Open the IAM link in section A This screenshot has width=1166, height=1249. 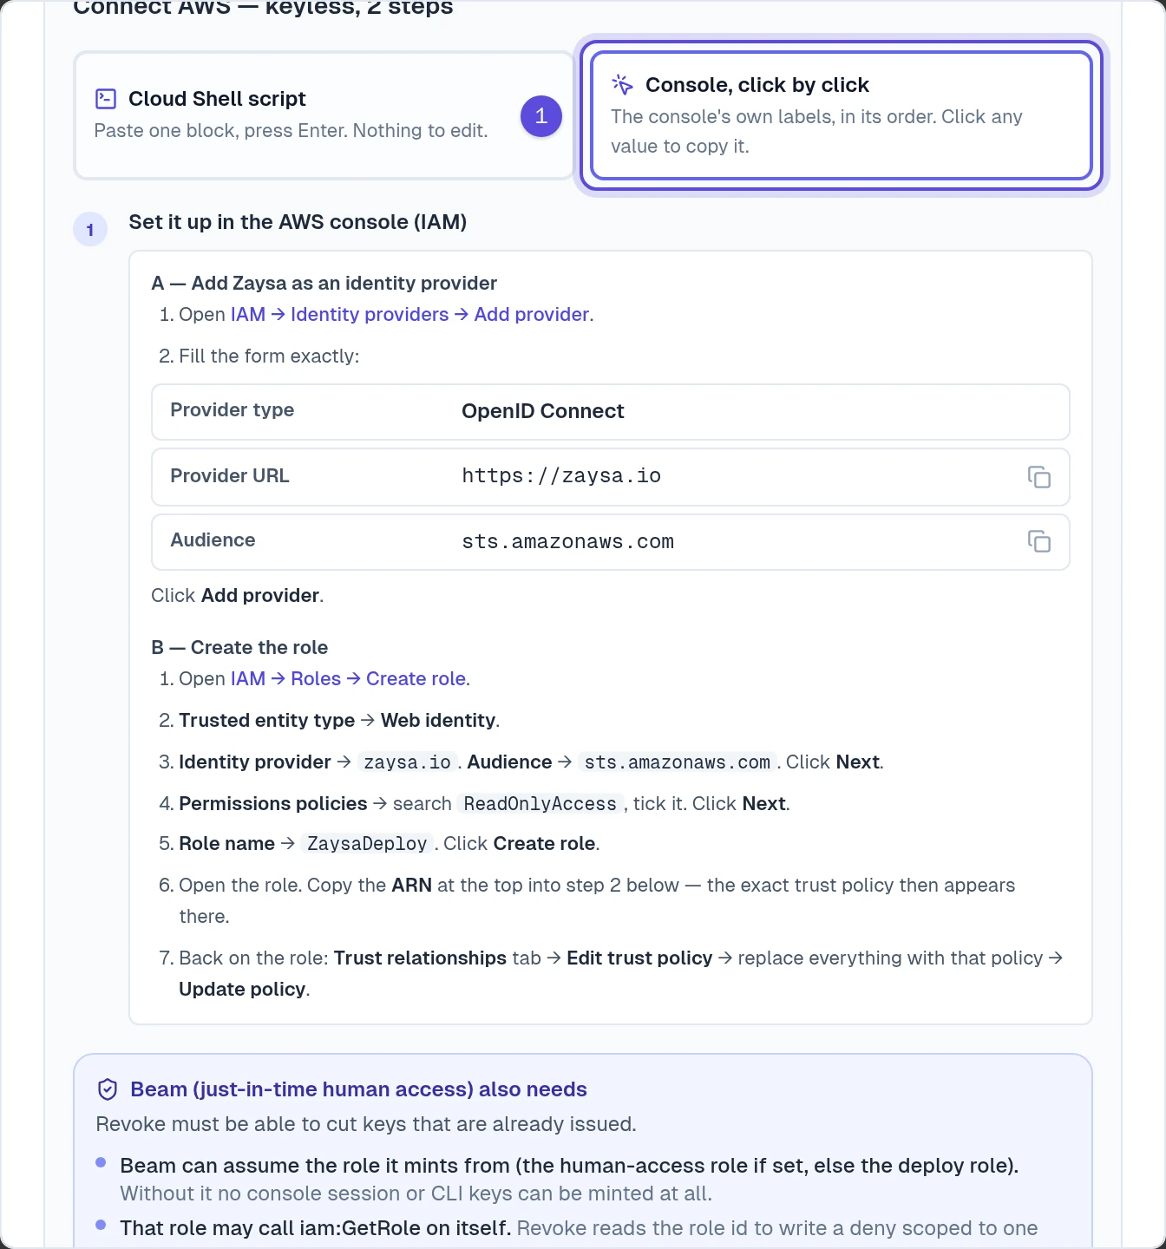248,314
